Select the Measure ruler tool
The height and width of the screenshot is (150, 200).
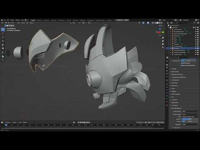[x=3, y=56]
